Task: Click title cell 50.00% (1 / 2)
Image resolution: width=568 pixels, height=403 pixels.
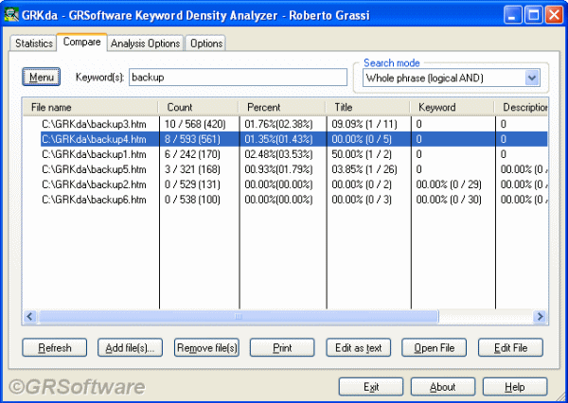Action: click(362, 154)
